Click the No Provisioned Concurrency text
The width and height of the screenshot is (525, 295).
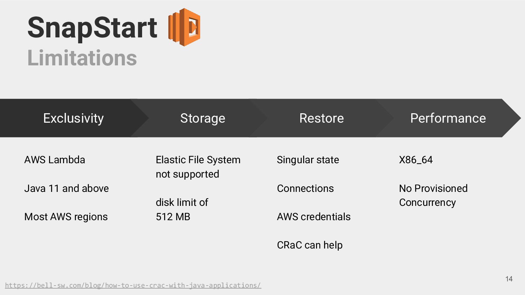coord(433,195)
